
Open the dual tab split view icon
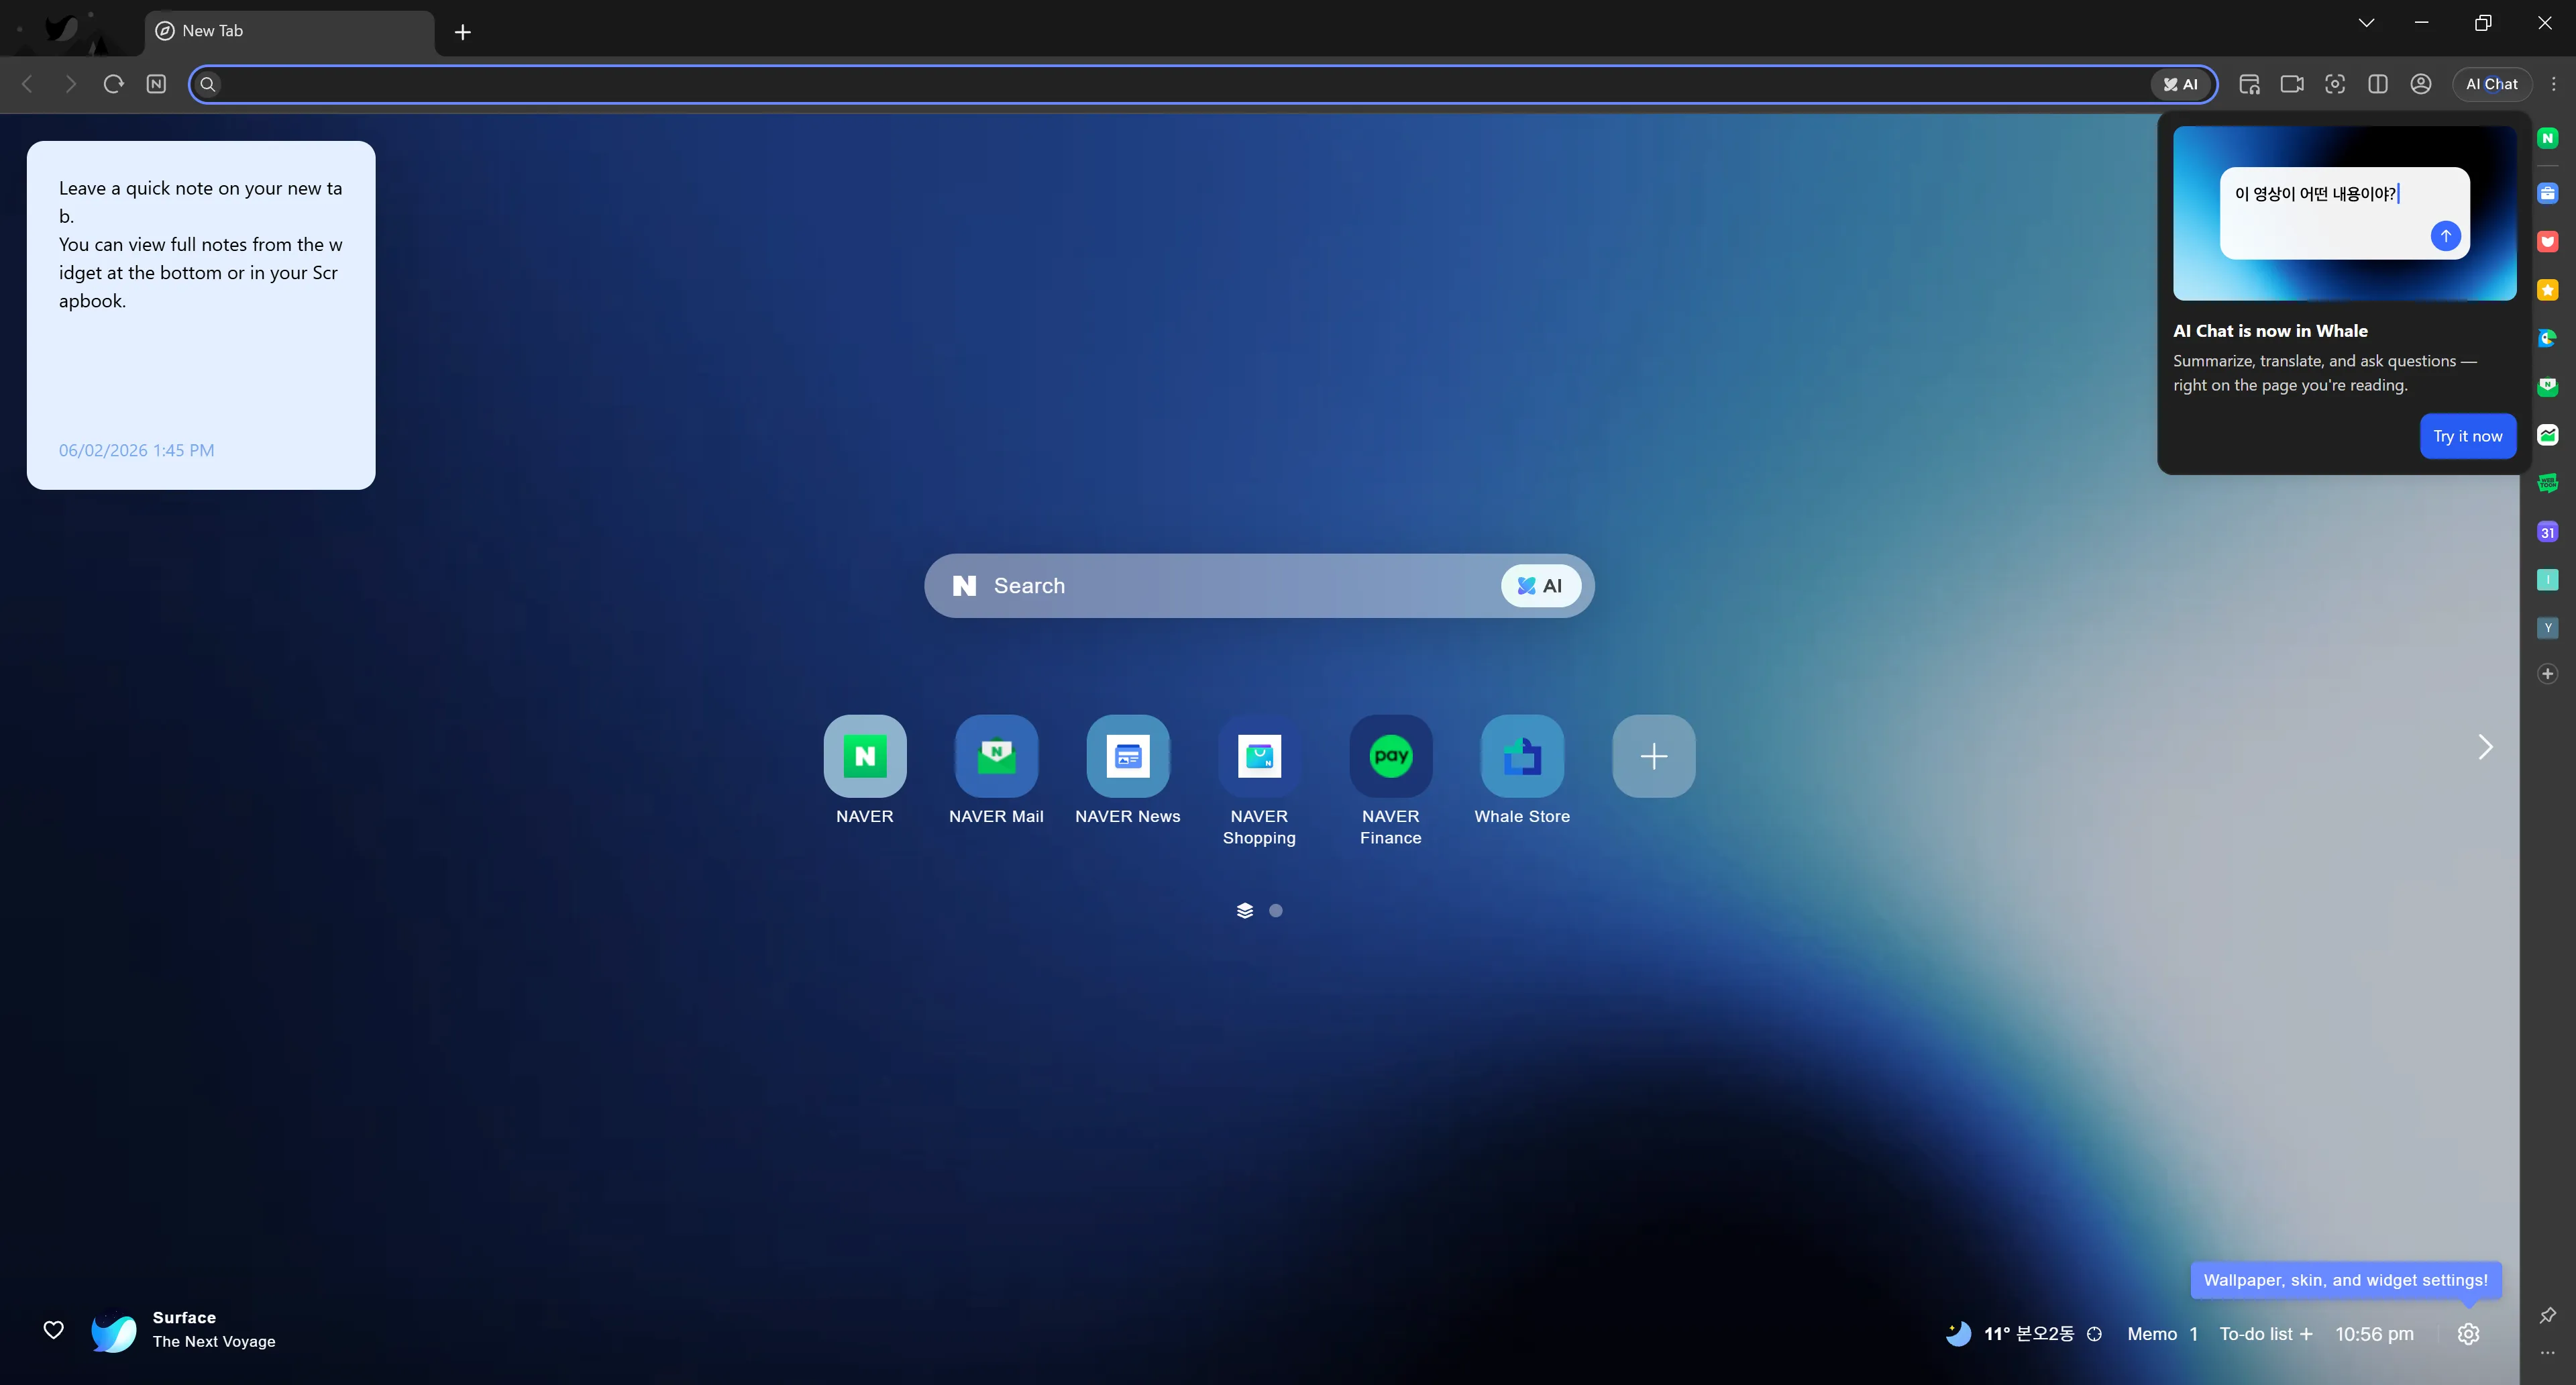[2378, 84]
